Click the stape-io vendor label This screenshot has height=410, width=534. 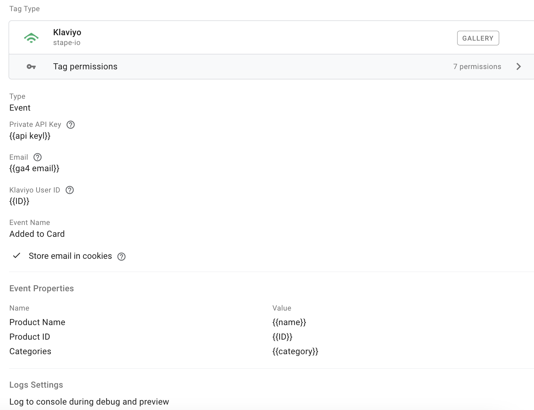click(67, 43)
